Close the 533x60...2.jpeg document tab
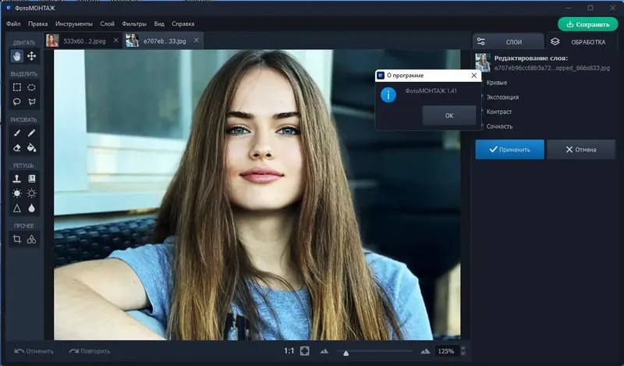624x366 pixels. [115, 40]
